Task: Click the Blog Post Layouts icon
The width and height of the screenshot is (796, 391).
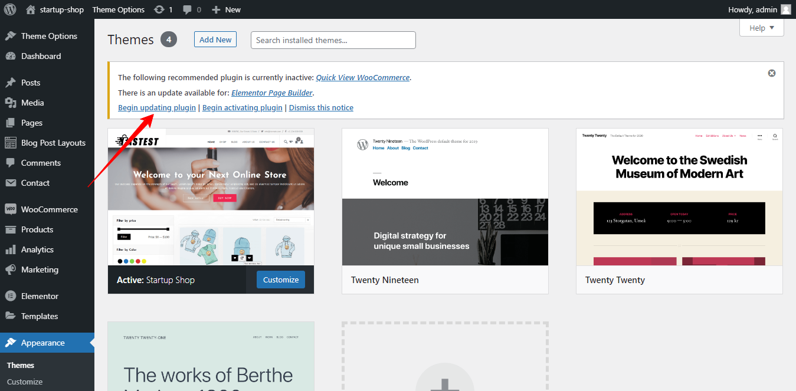Action: coord(11,143)
